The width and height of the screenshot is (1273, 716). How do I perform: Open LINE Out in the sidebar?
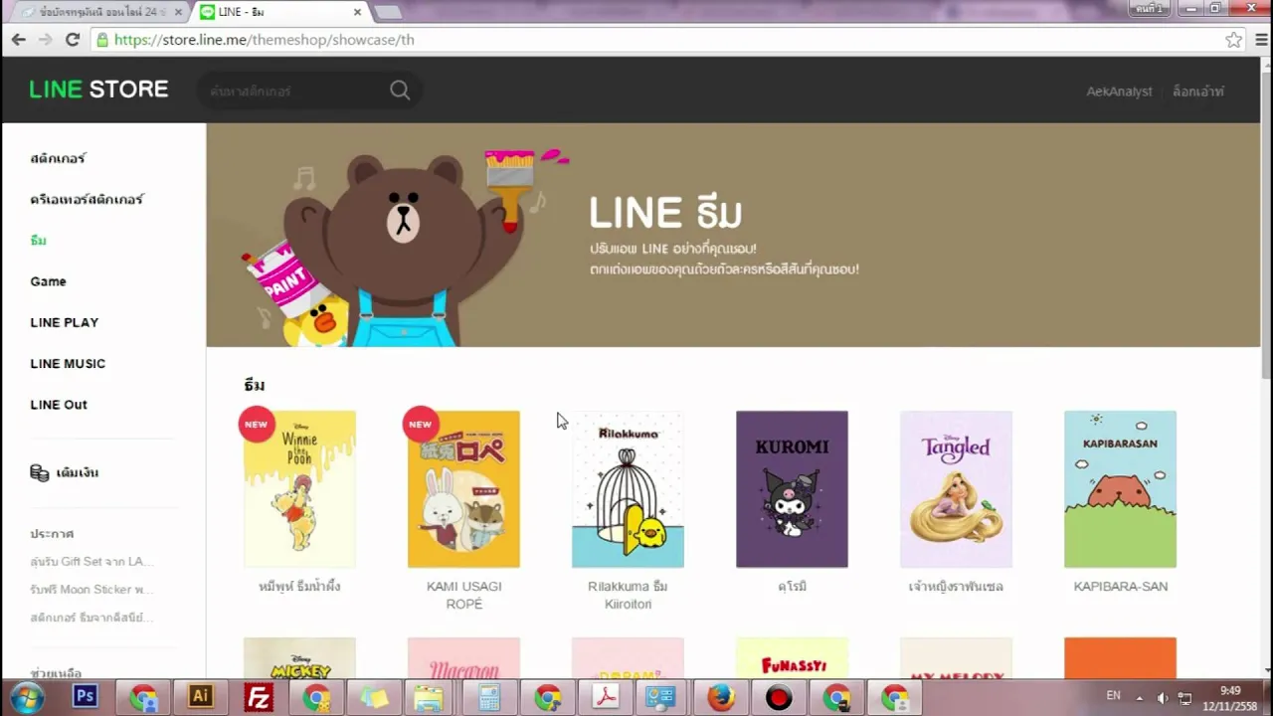[x=59, y=404]
